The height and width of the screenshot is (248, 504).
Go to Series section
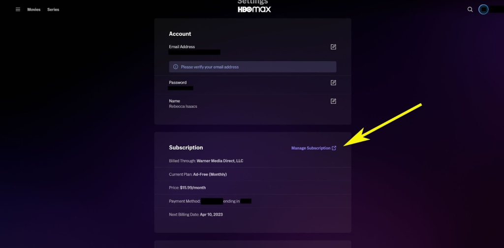click(x=53, y=10)
